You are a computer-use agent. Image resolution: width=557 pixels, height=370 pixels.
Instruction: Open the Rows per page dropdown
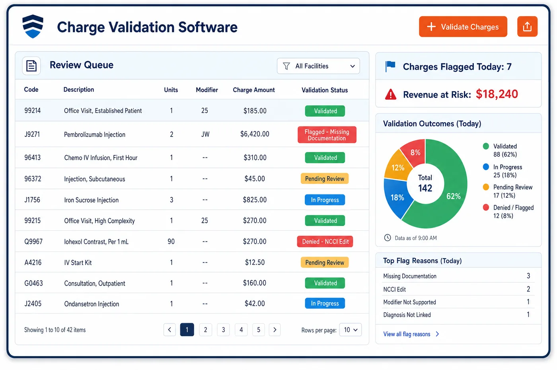[350, 330]
